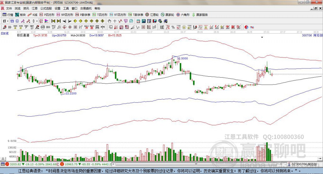
Task: Select the percent % line tool
Action: [x=173, y=27]
